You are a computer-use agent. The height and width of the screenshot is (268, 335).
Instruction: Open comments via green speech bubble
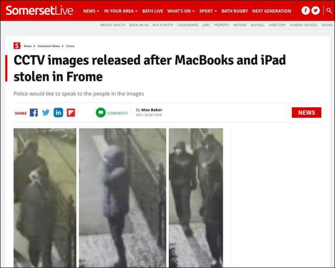tap(100, 113)
